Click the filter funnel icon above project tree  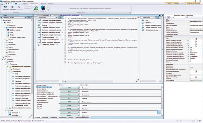pyautogui.click(x=32, y=18)
